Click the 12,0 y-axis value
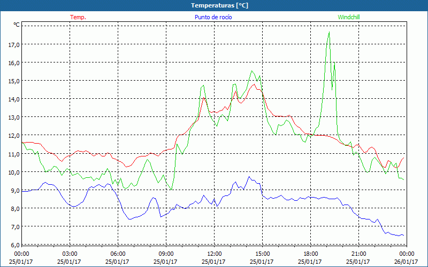 (x=14, y=136)
